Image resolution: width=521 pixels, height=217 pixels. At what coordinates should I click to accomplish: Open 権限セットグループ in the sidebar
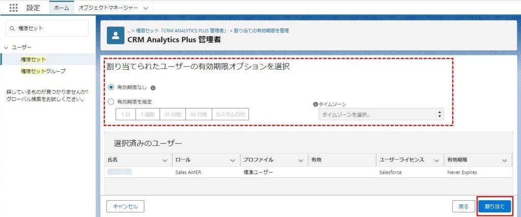pyautogui.click(x=43, y=71)
